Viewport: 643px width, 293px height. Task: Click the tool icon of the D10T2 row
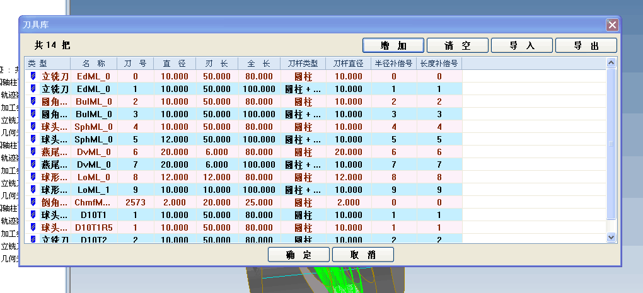point(33,239)
